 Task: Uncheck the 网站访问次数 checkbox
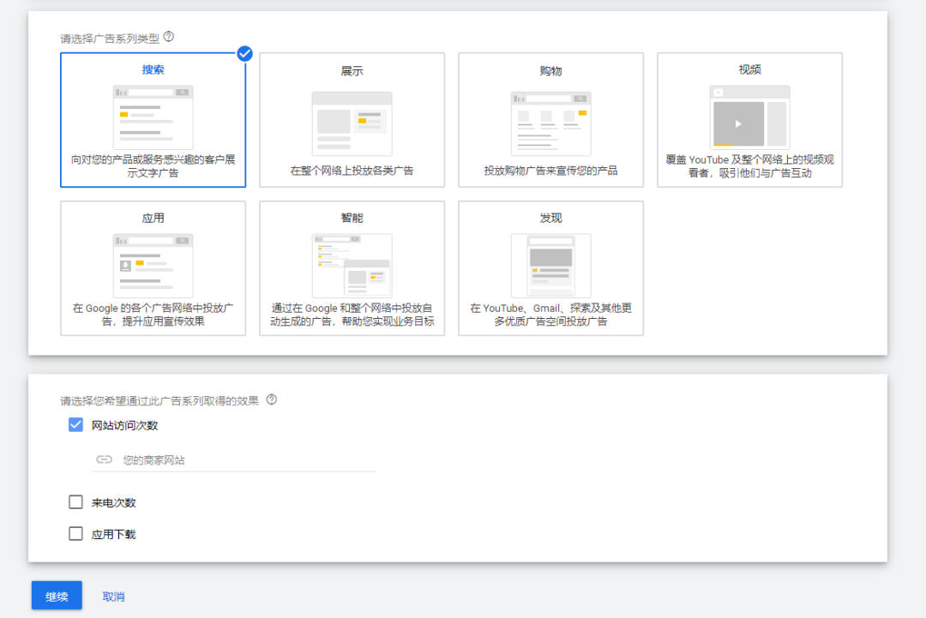pos(75,424)
